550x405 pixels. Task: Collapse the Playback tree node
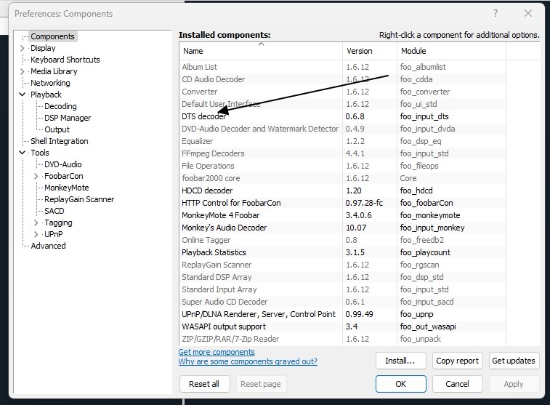[x=23, y=95]
